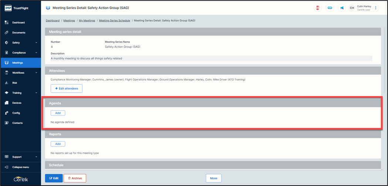388x186 pixels.
Task: Click the red Archive button
Action: [x=75, y=178]
